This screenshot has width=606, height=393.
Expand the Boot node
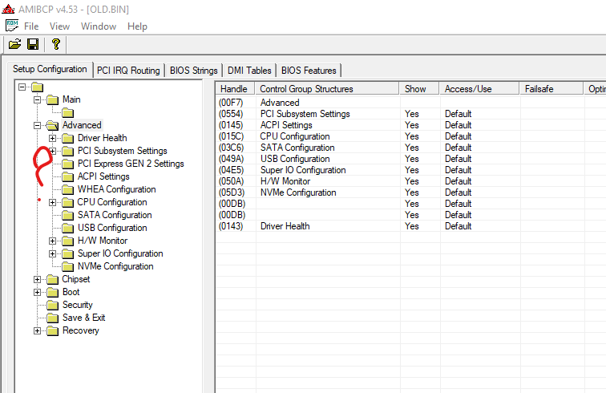37,292
